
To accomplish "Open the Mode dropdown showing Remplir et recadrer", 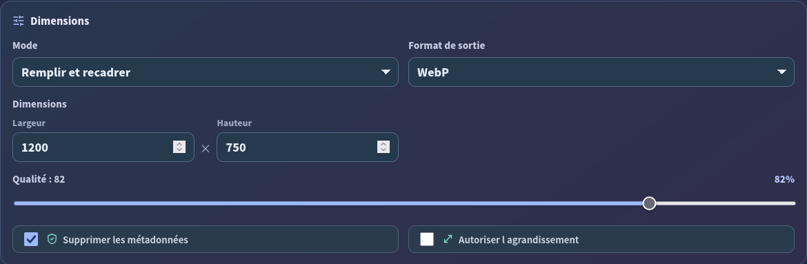I will coord(206,72).
